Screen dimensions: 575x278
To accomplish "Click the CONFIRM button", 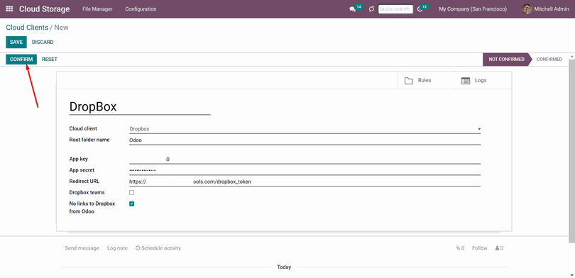I will click(x=21, y=60).
